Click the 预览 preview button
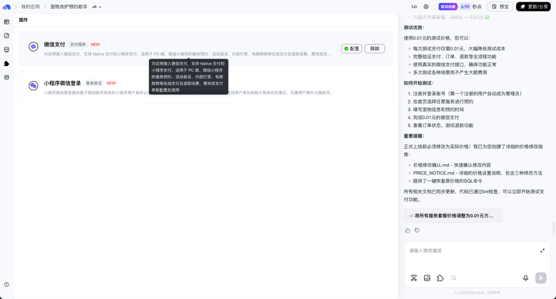Screen dimensions: 556x299 500,7
